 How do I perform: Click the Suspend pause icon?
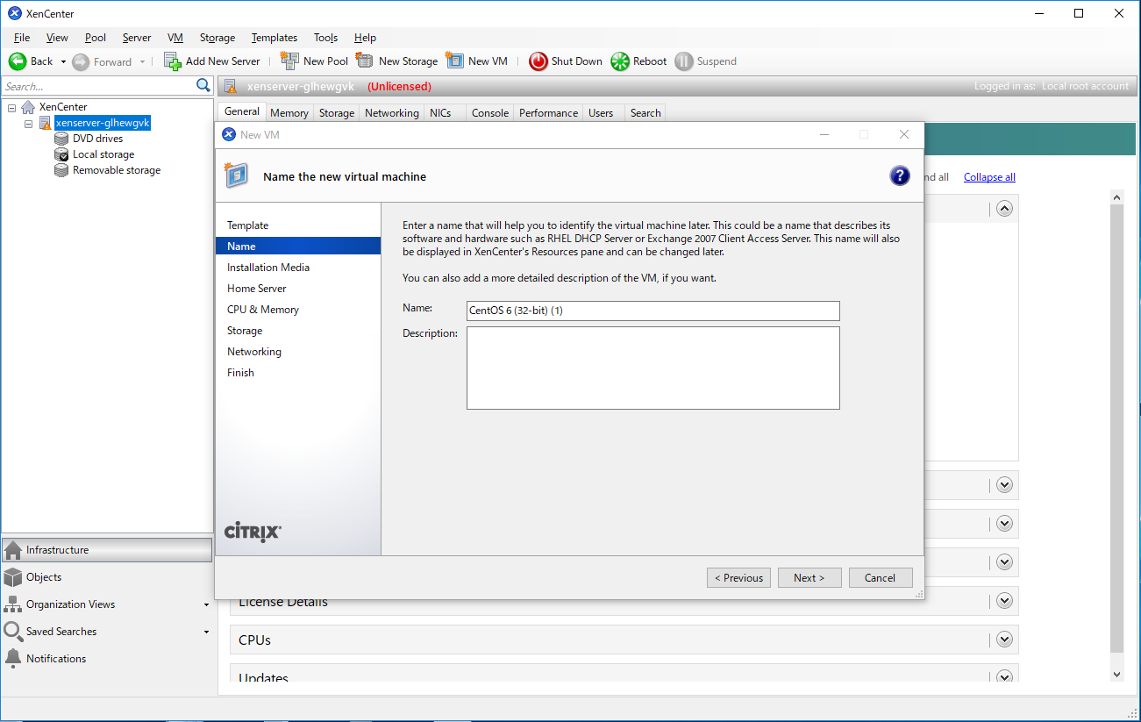pos(684,61)
